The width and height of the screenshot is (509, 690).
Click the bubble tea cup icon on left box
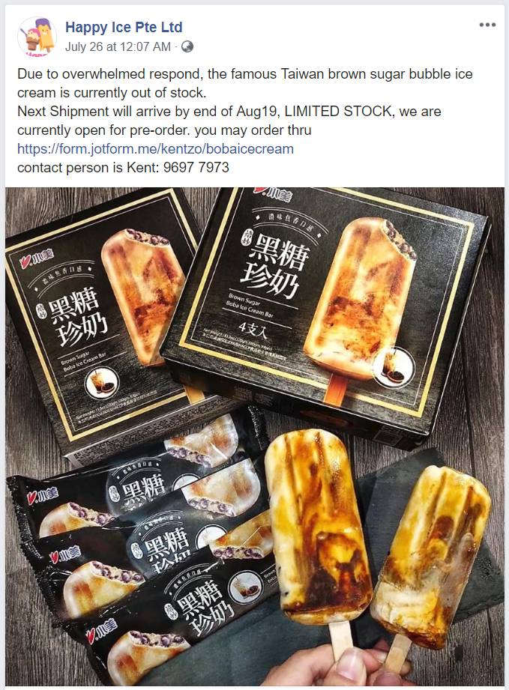102,383
